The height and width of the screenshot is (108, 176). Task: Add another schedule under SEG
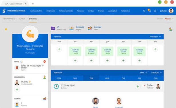pos(75,61)
